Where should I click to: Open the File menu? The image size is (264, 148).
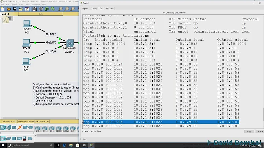2,4
